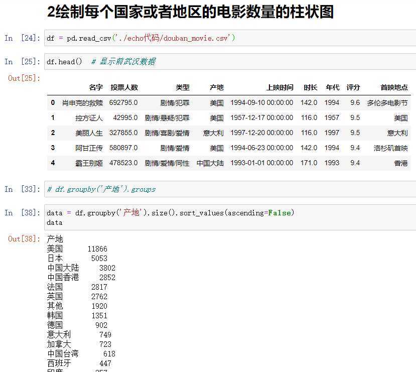Click the 171.0 duration cell
Screen dimensions: 416x372
(x=309, y=163)
